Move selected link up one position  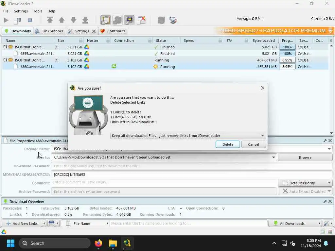coord(62,20)
